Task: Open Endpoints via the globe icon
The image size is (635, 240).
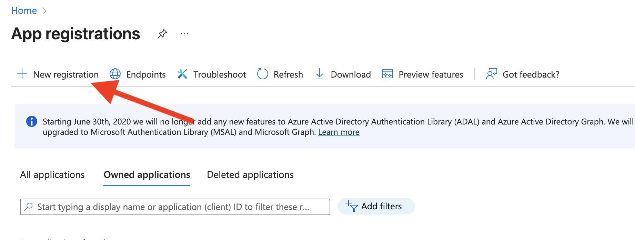Action: pos(115,74)
